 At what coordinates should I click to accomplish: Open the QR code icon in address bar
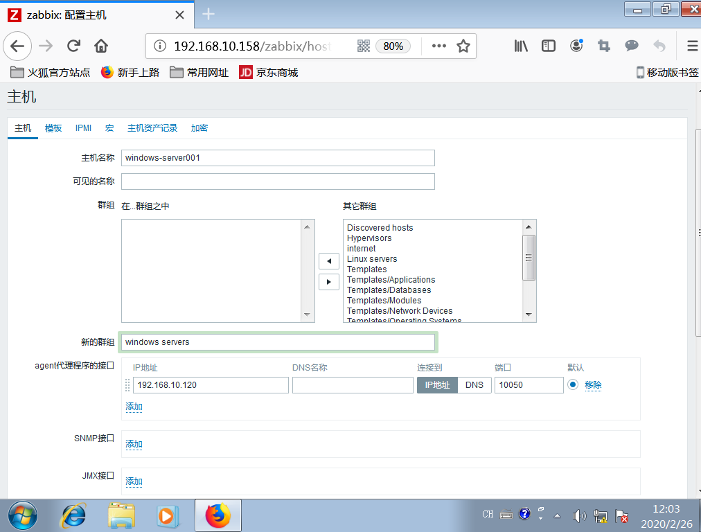coord(364,46)
